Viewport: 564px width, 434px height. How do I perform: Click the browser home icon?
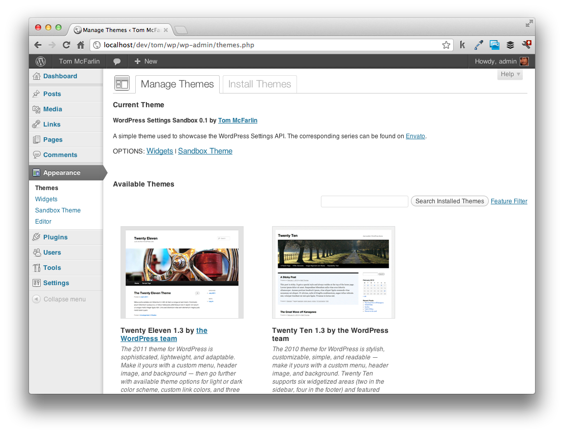pos(80,45)
